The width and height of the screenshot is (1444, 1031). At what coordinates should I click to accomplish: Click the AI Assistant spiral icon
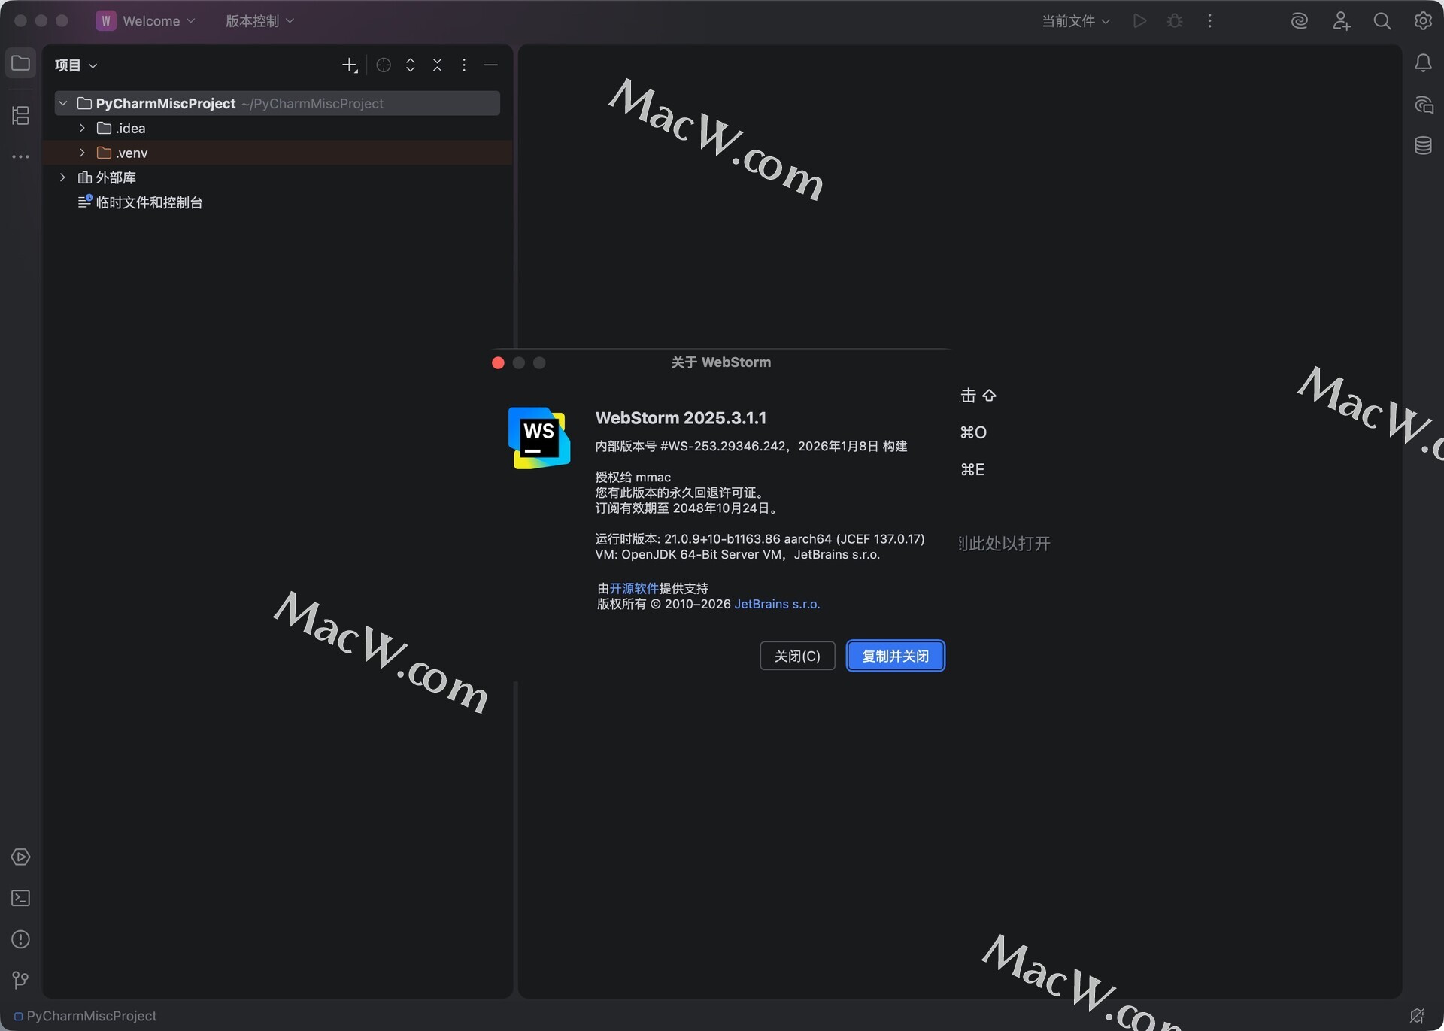click(x=1299, y=21)
